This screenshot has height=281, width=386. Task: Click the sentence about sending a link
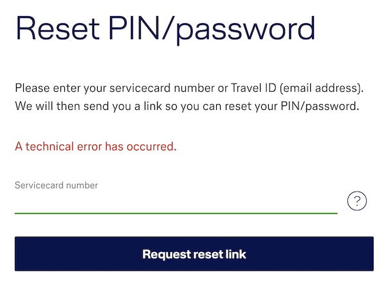[x=187, y=105]
